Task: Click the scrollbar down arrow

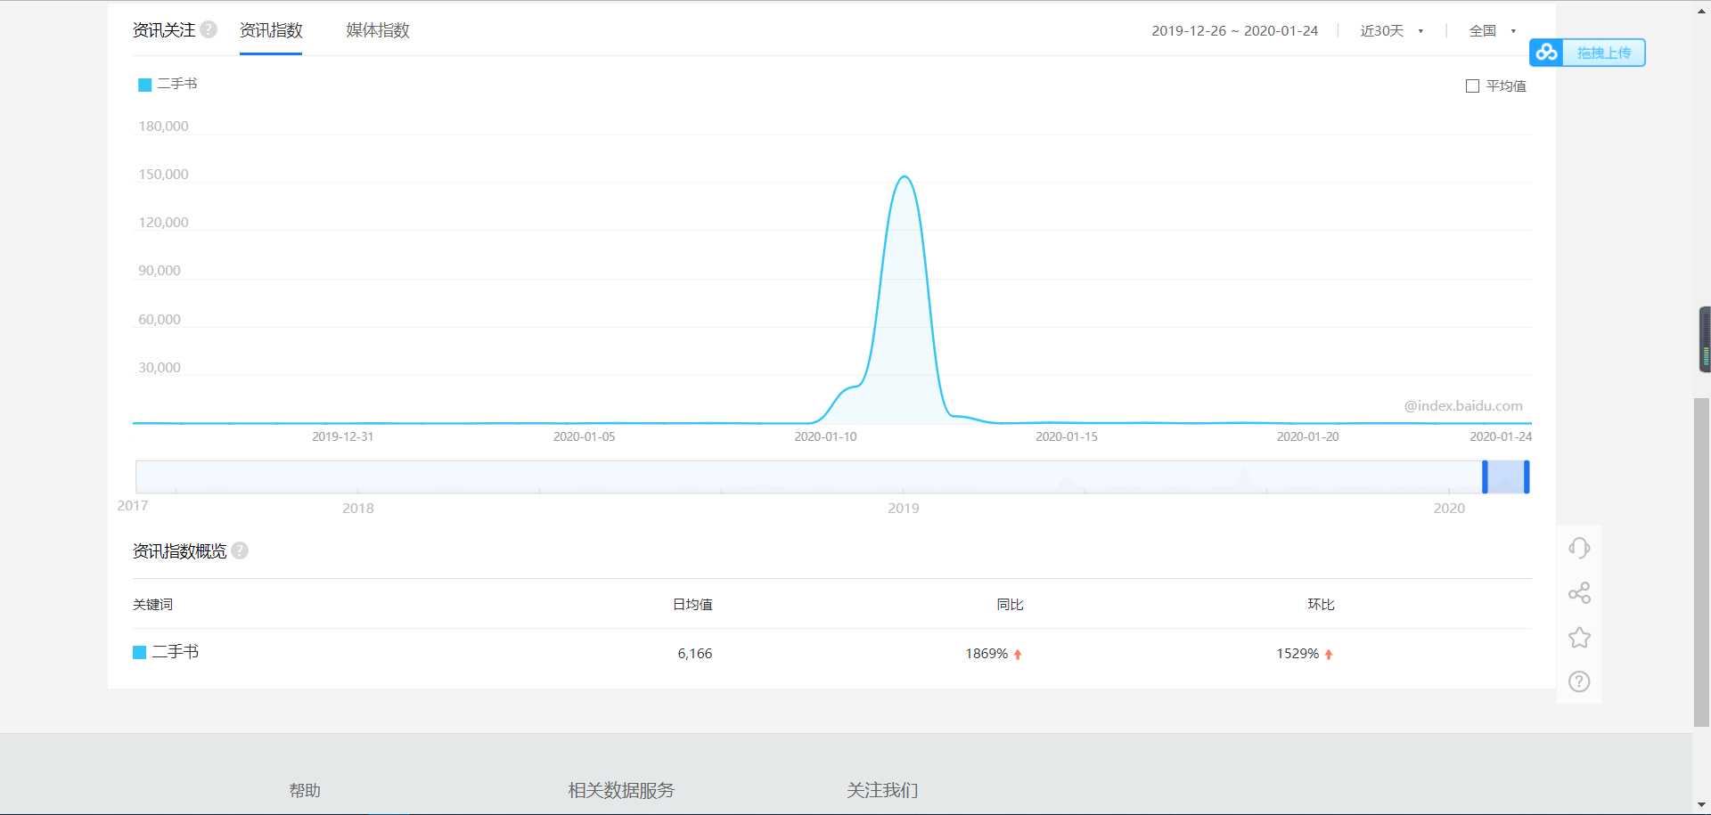Action: click(x=1701, y=805)
